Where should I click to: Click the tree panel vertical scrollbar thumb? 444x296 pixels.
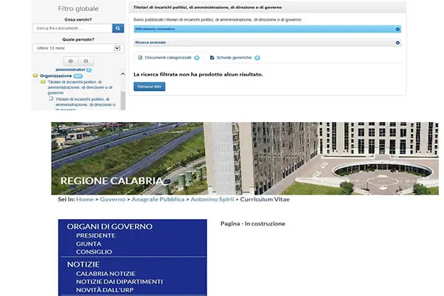[x=123, y=101]
